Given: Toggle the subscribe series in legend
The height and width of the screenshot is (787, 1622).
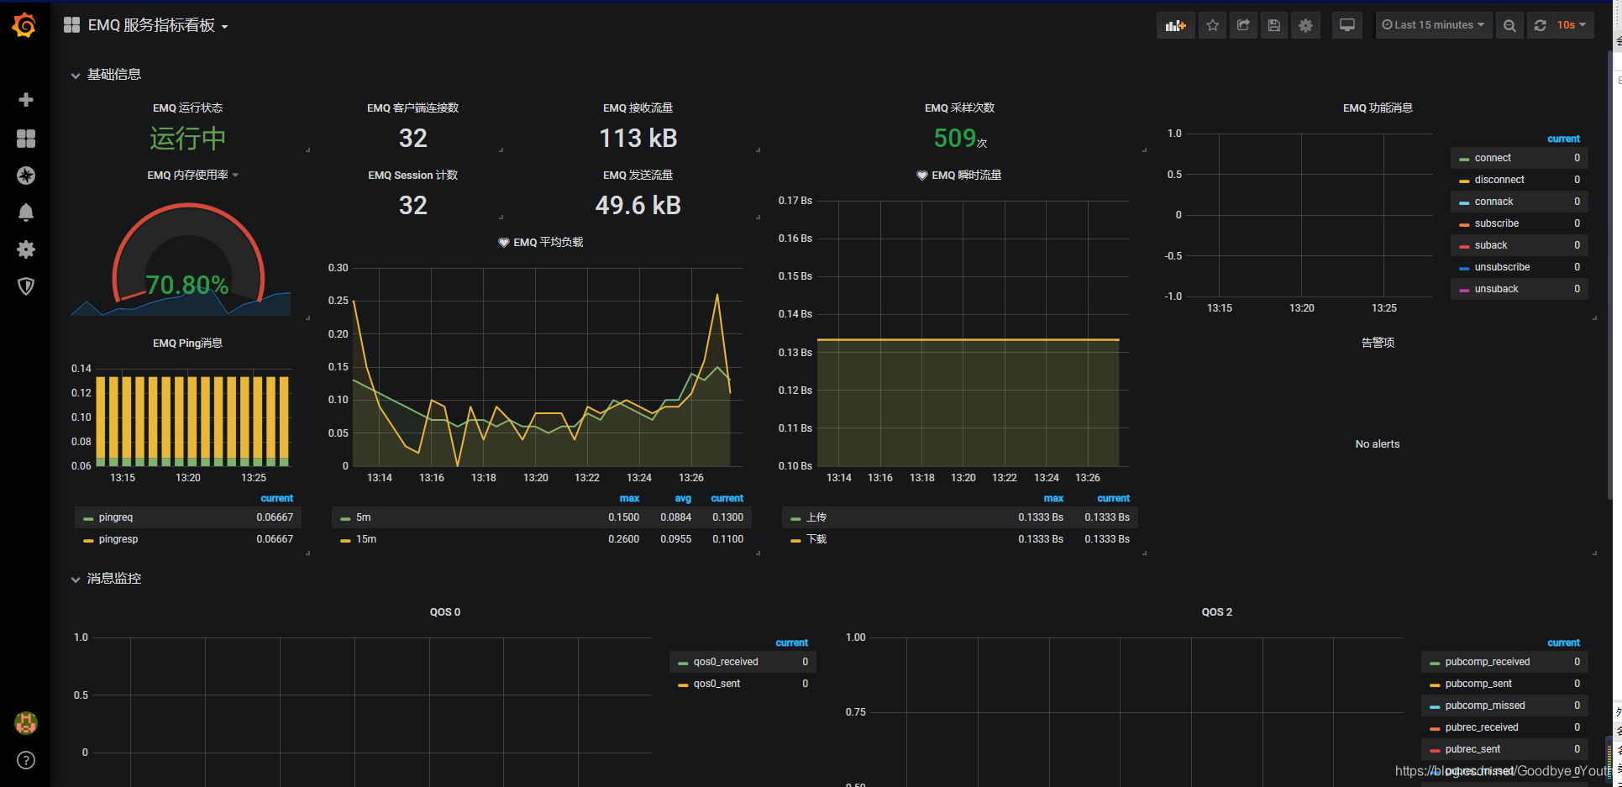Looking at the screenshot, I should click(1496, 223).
